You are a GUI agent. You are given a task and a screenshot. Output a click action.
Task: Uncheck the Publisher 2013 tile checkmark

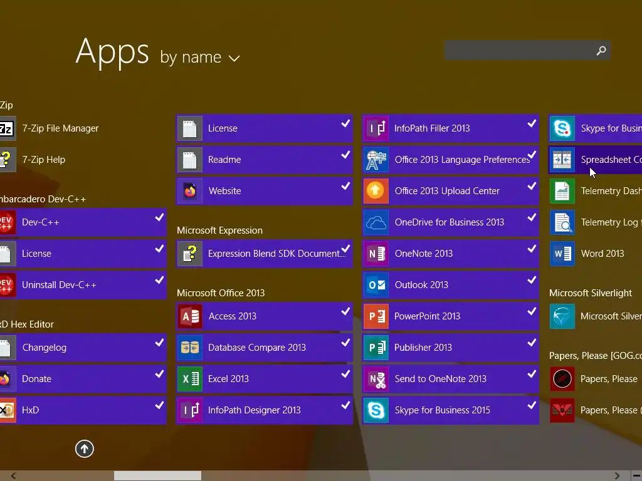pos(532,343)
